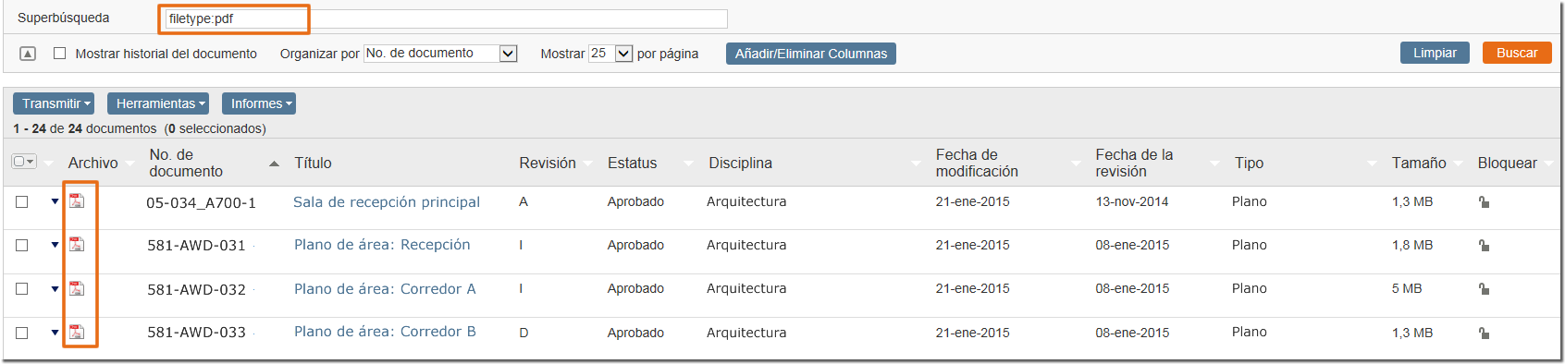Tick the checkbox for 581-AWD-033
Image resolution: width=1565 pixels, height=364 pixels.
22,333
